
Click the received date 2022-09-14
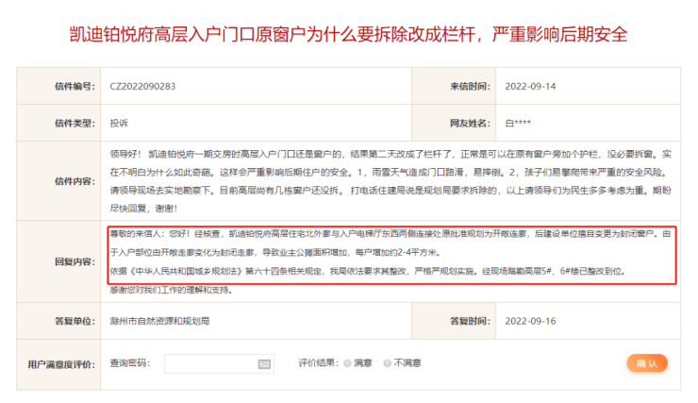click(x=530, y=87)
